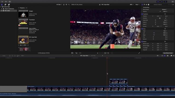
Task: Toggle audio skimming headphones icon
Action: tap(162, 56)
